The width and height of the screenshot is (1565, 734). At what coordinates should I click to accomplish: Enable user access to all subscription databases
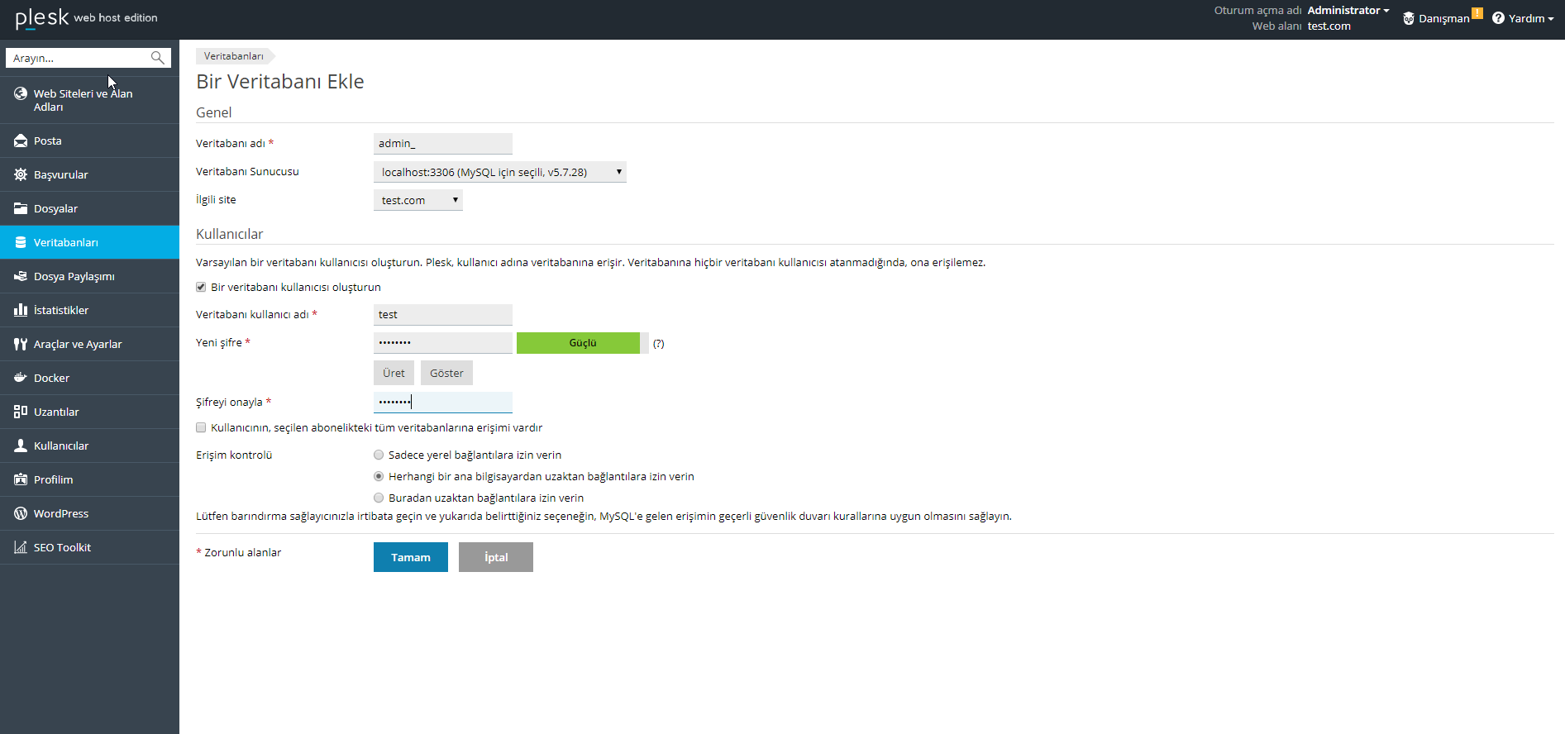pyautogui.click(x=201, y=427)
